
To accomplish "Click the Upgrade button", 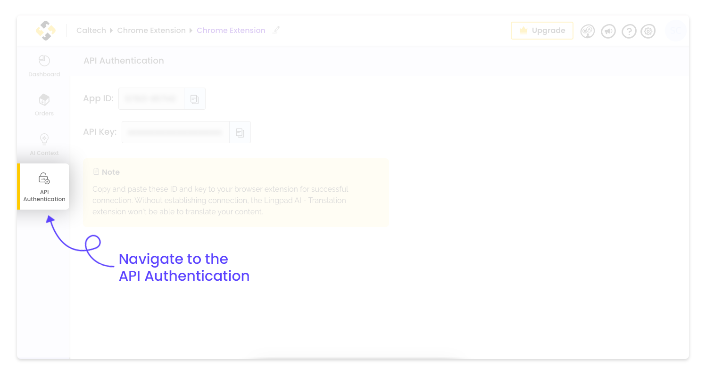I will (x=542, y=31).
